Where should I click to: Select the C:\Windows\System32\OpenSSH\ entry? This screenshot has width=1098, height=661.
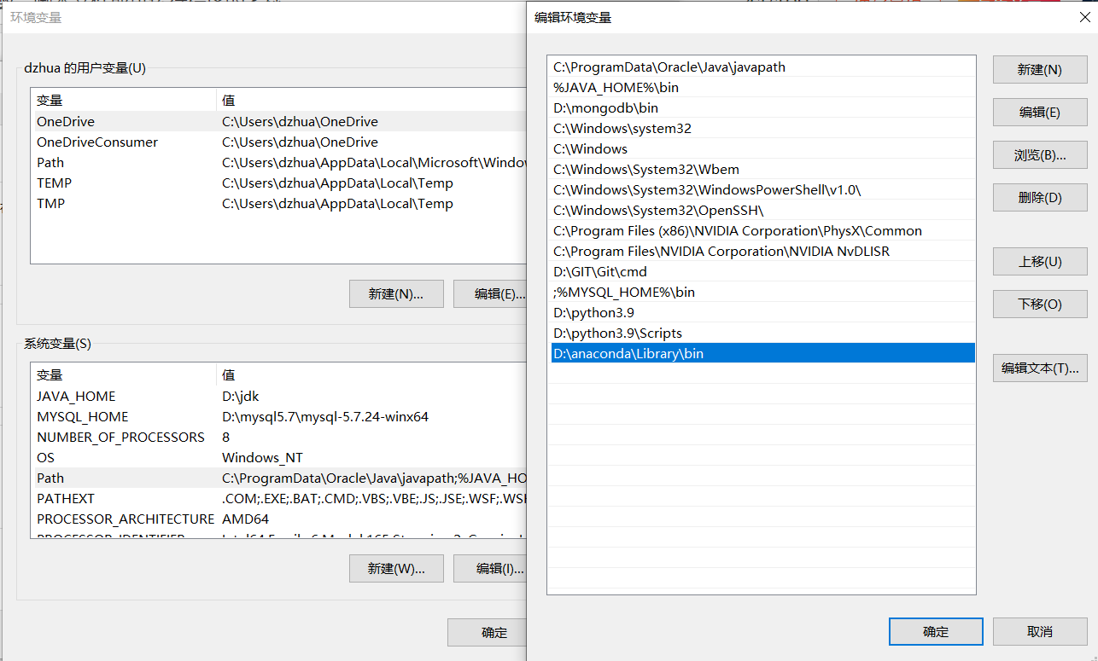(x=762, y=210)
